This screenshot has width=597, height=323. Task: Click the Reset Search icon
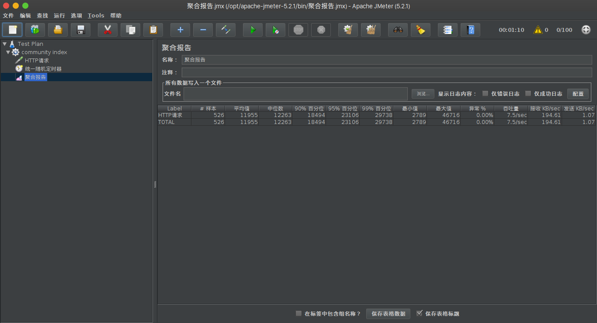[x=420, y=30]
